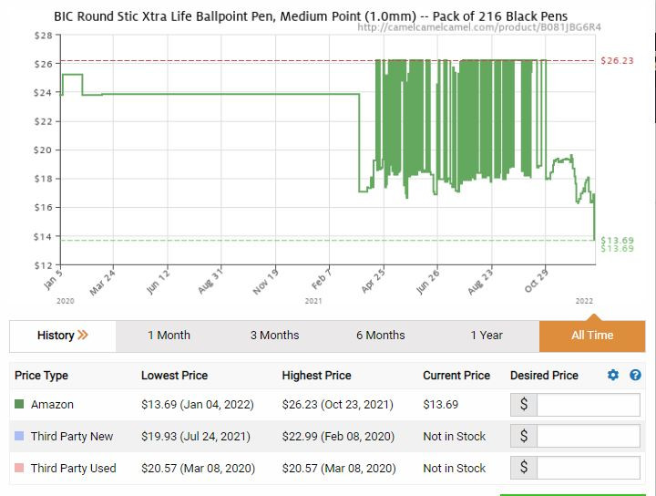The height and width of the screenshot is (496, 656).
Task: Click the Third Party Used dollar sign
Action: click(x=524, y=468)
